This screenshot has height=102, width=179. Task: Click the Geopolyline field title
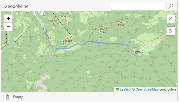pos(16,6)
